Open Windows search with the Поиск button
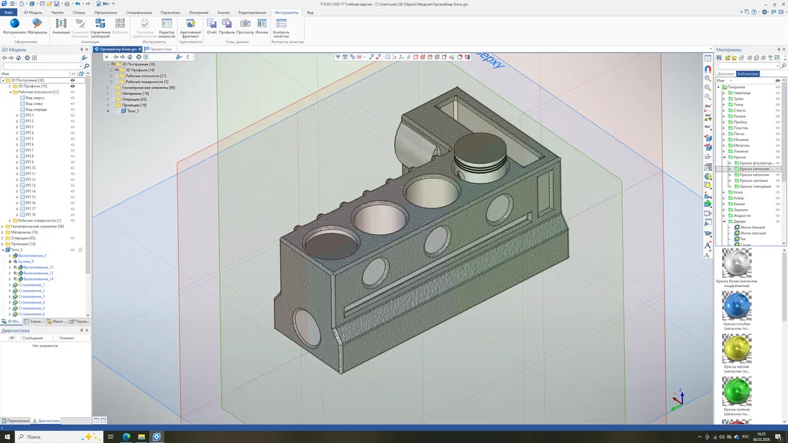The height and width of the screenshot is (443, 788). coord(32,437)
